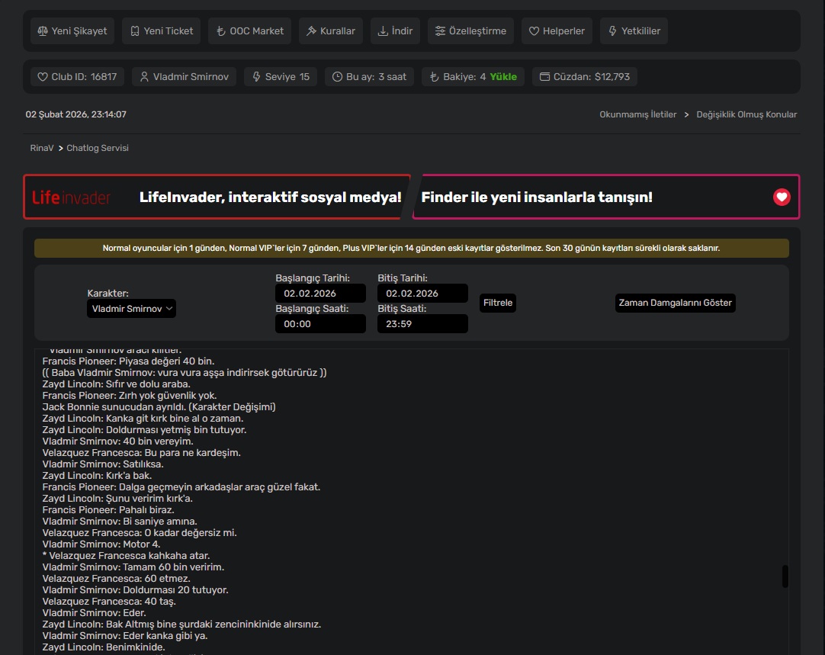825x655 pixels.
Task: Click line 'Velazquez Francesca: 40 taş.'
Action: 109,602
